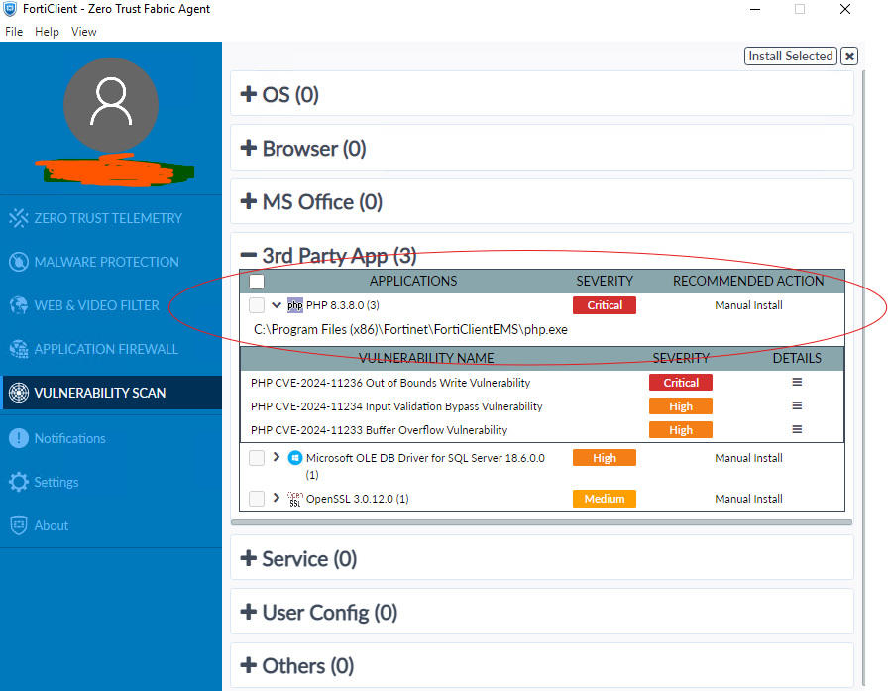Viewport: 888px width, 691px height.
Task: Open the View menu
Action: click(84, 32)
